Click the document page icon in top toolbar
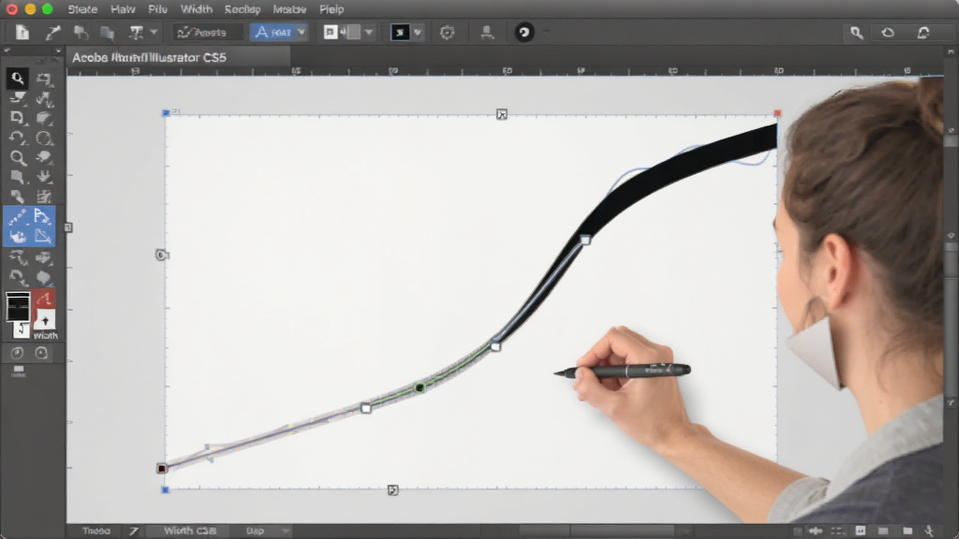This screenshot has width=959, height=539. 22,33
